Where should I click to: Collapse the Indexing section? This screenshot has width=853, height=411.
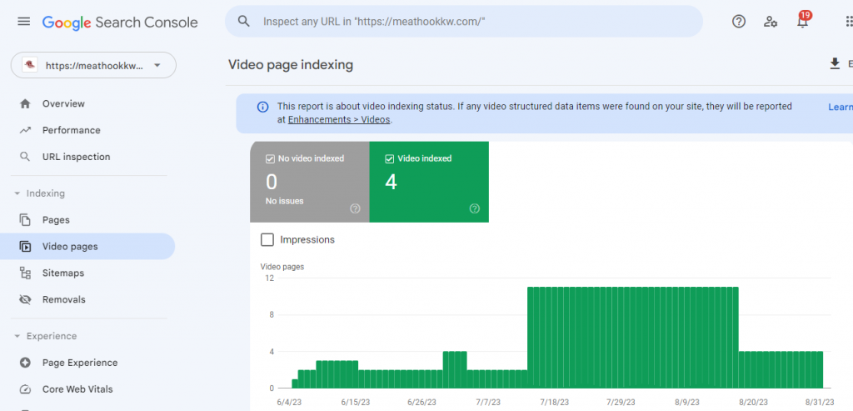(40, 193)
